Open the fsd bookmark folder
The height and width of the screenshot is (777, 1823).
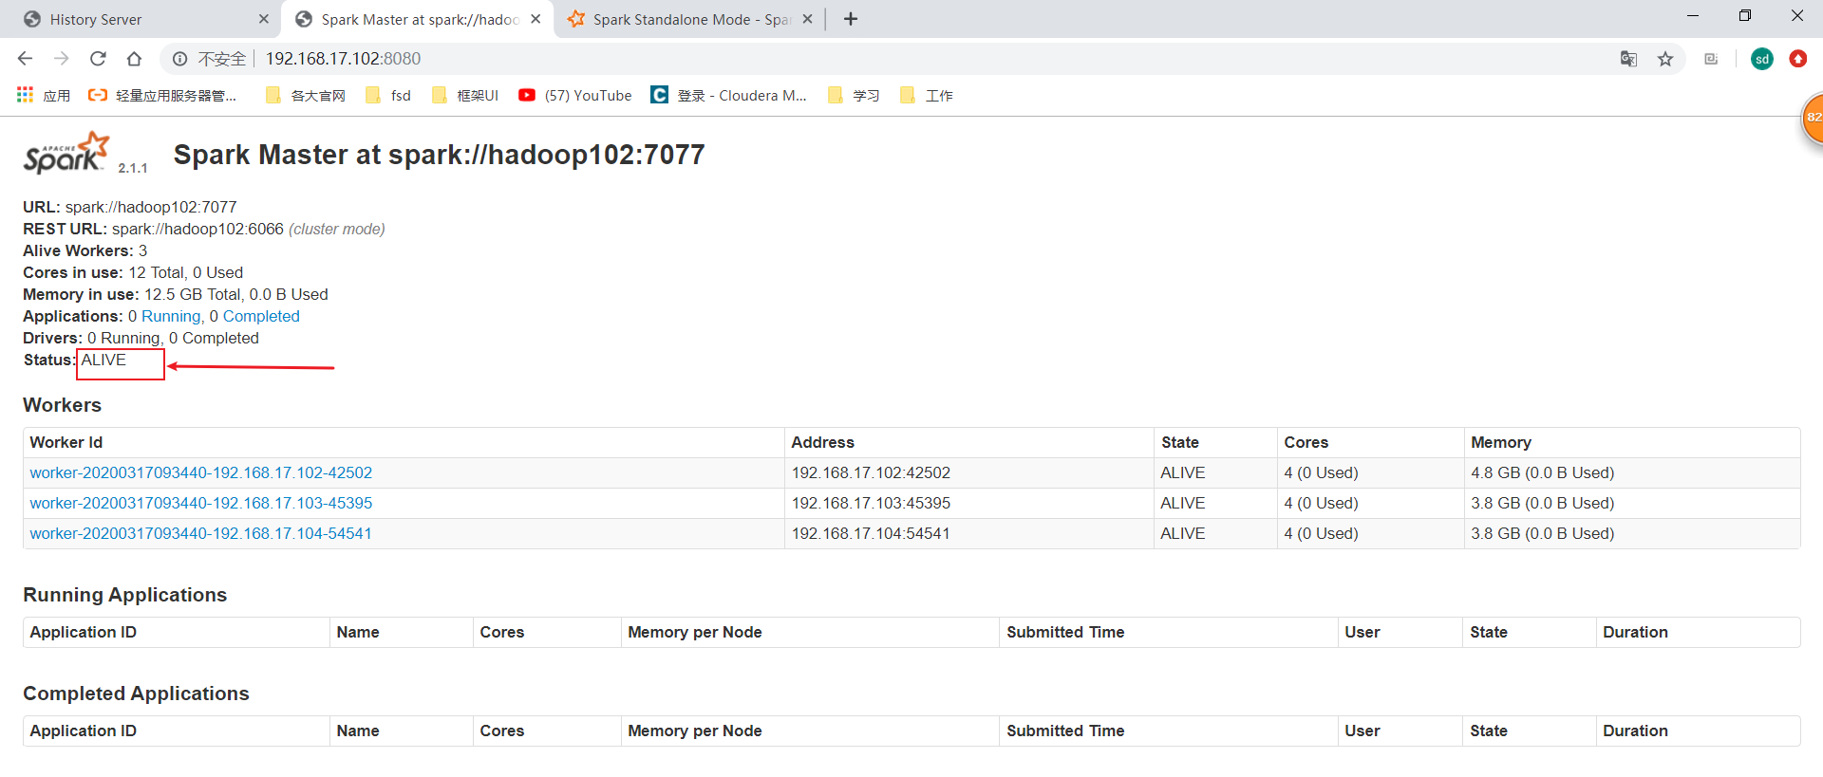[x=388, y=95]
